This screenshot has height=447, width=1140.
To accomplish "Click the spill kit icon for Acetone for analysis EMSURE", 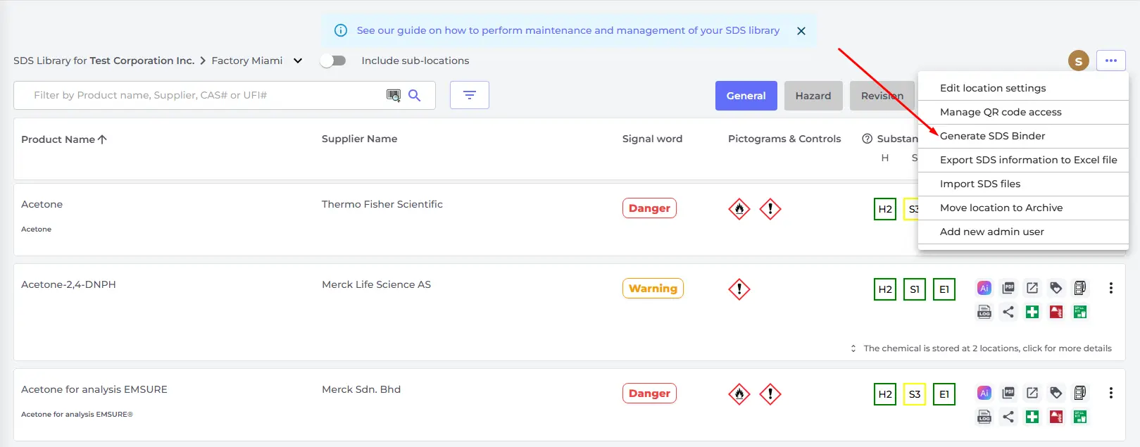I will pos(1080,417).
